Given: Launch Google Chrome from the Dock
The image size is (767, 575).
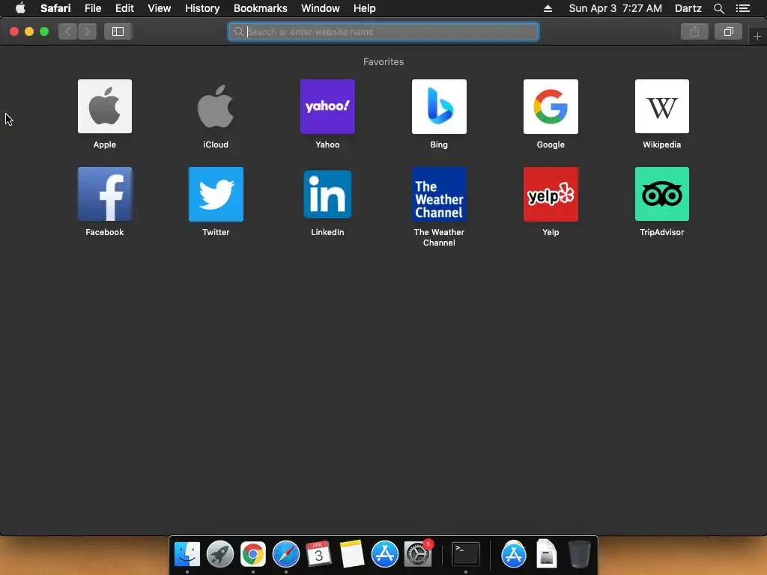Looking at the screenshot, I should click(x=253, y=554).
